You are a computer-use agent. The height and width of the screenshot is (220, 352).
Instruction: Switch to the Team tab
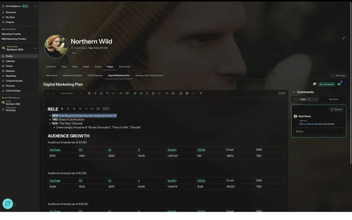64,67
